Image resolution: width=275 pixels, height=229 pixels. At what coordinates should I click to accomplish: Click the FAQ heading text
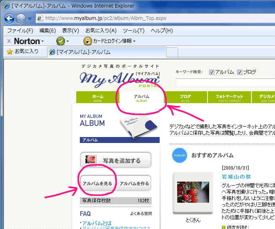[x=85, y=213]
